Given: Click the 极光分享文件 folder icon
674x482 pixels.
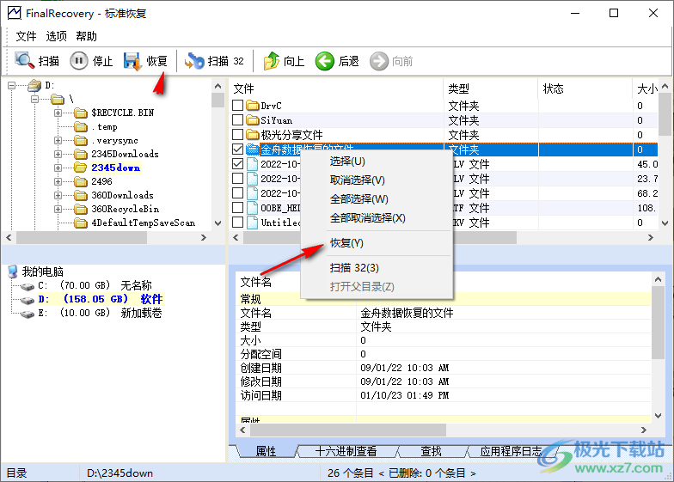Looking at the screenshot, I should click(253, 134).
